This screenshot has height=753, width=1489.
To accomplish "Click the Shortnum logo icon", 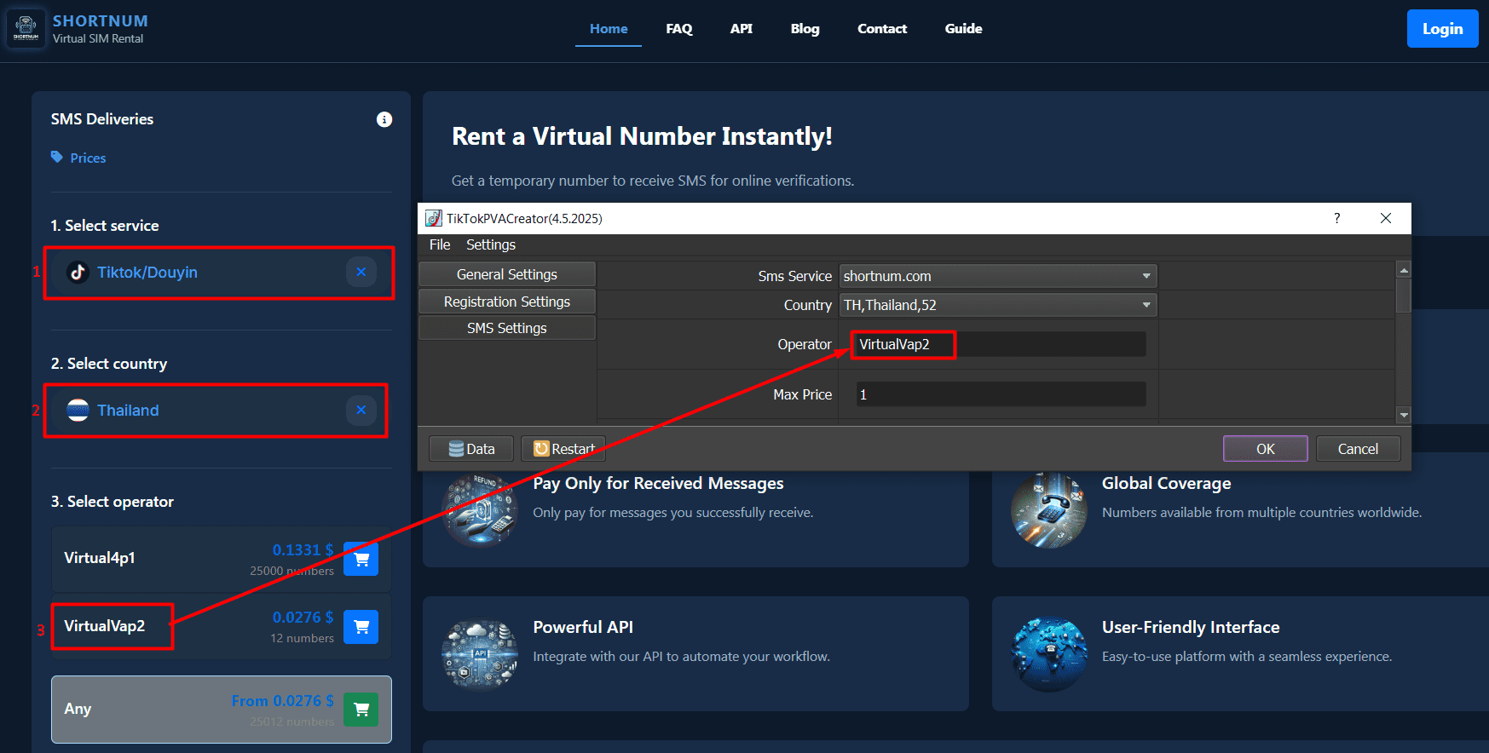I will [26, 28].
